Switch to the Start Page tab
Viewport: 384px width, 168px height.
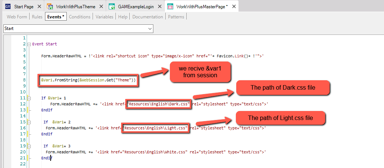24,7
